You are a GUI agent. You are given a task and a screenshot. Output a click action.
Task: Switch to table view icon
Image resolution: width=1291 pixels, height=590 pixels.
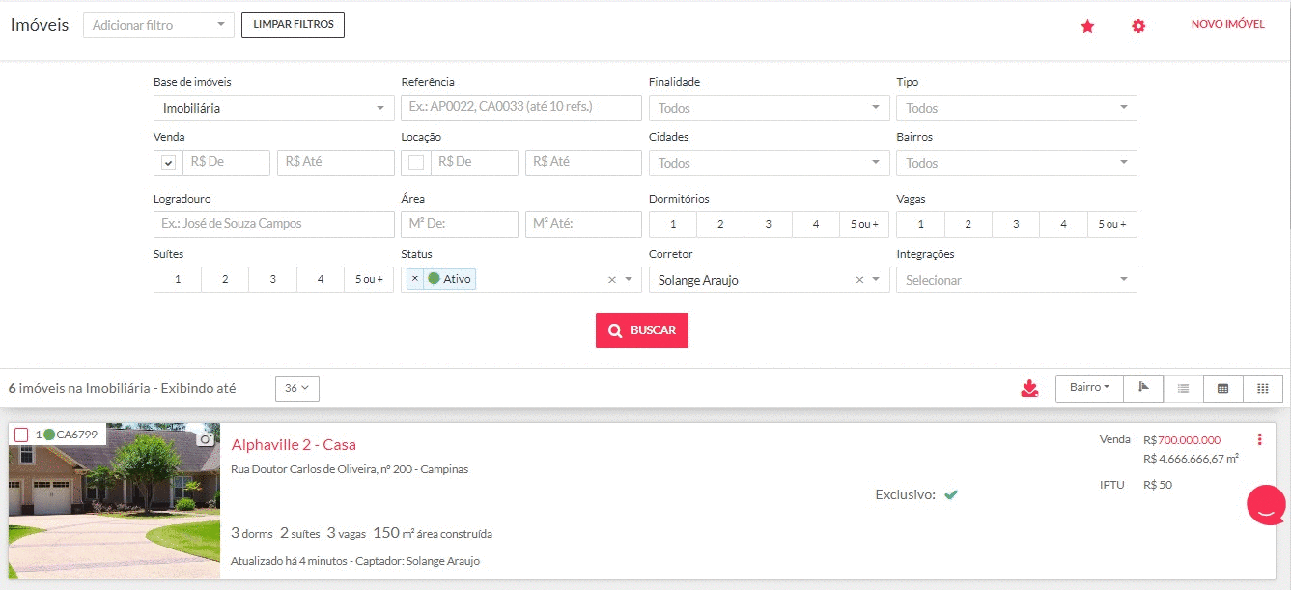[x=1223, y=388]
